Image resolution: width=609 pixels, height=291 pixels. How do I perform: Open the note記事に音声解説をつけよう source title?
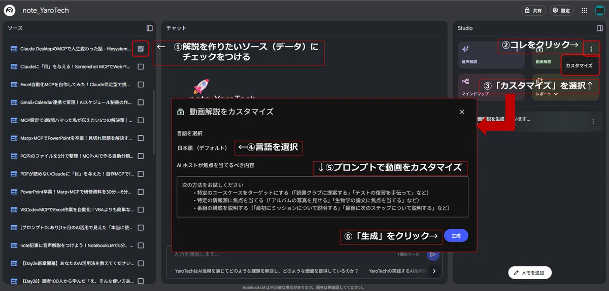click(76, 245)
